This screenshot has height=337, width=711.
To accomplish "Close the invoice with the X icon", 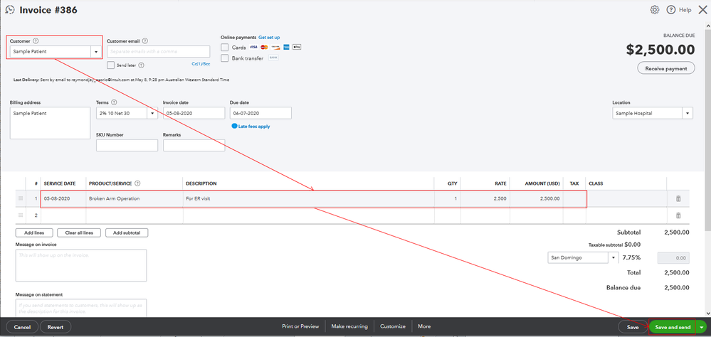I will (702, 9).
